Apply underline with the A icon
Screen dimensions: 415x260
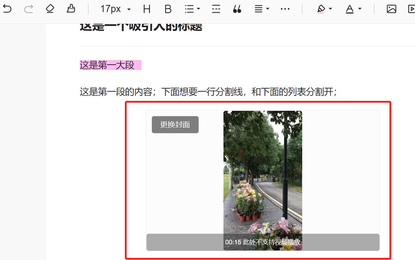click(350, 9)
